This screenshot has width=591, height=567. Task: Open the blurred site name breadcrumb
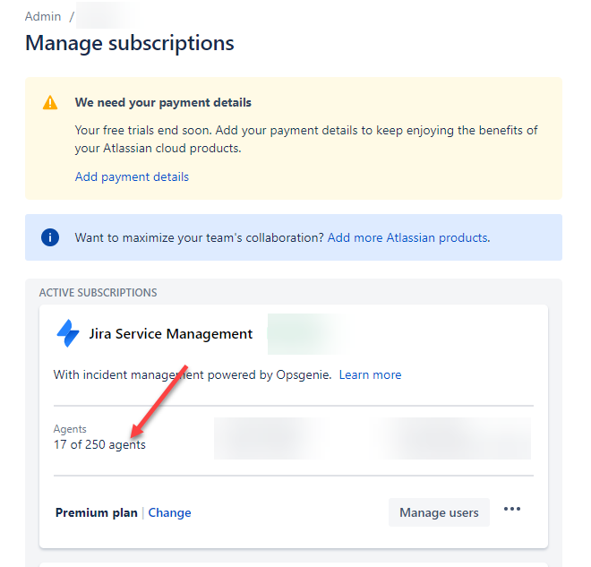click(x=107, y=15)
